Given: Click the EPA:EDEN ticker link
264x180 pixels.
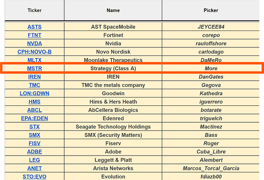Looking at the screenshot, I should click(x=34, y=118).
